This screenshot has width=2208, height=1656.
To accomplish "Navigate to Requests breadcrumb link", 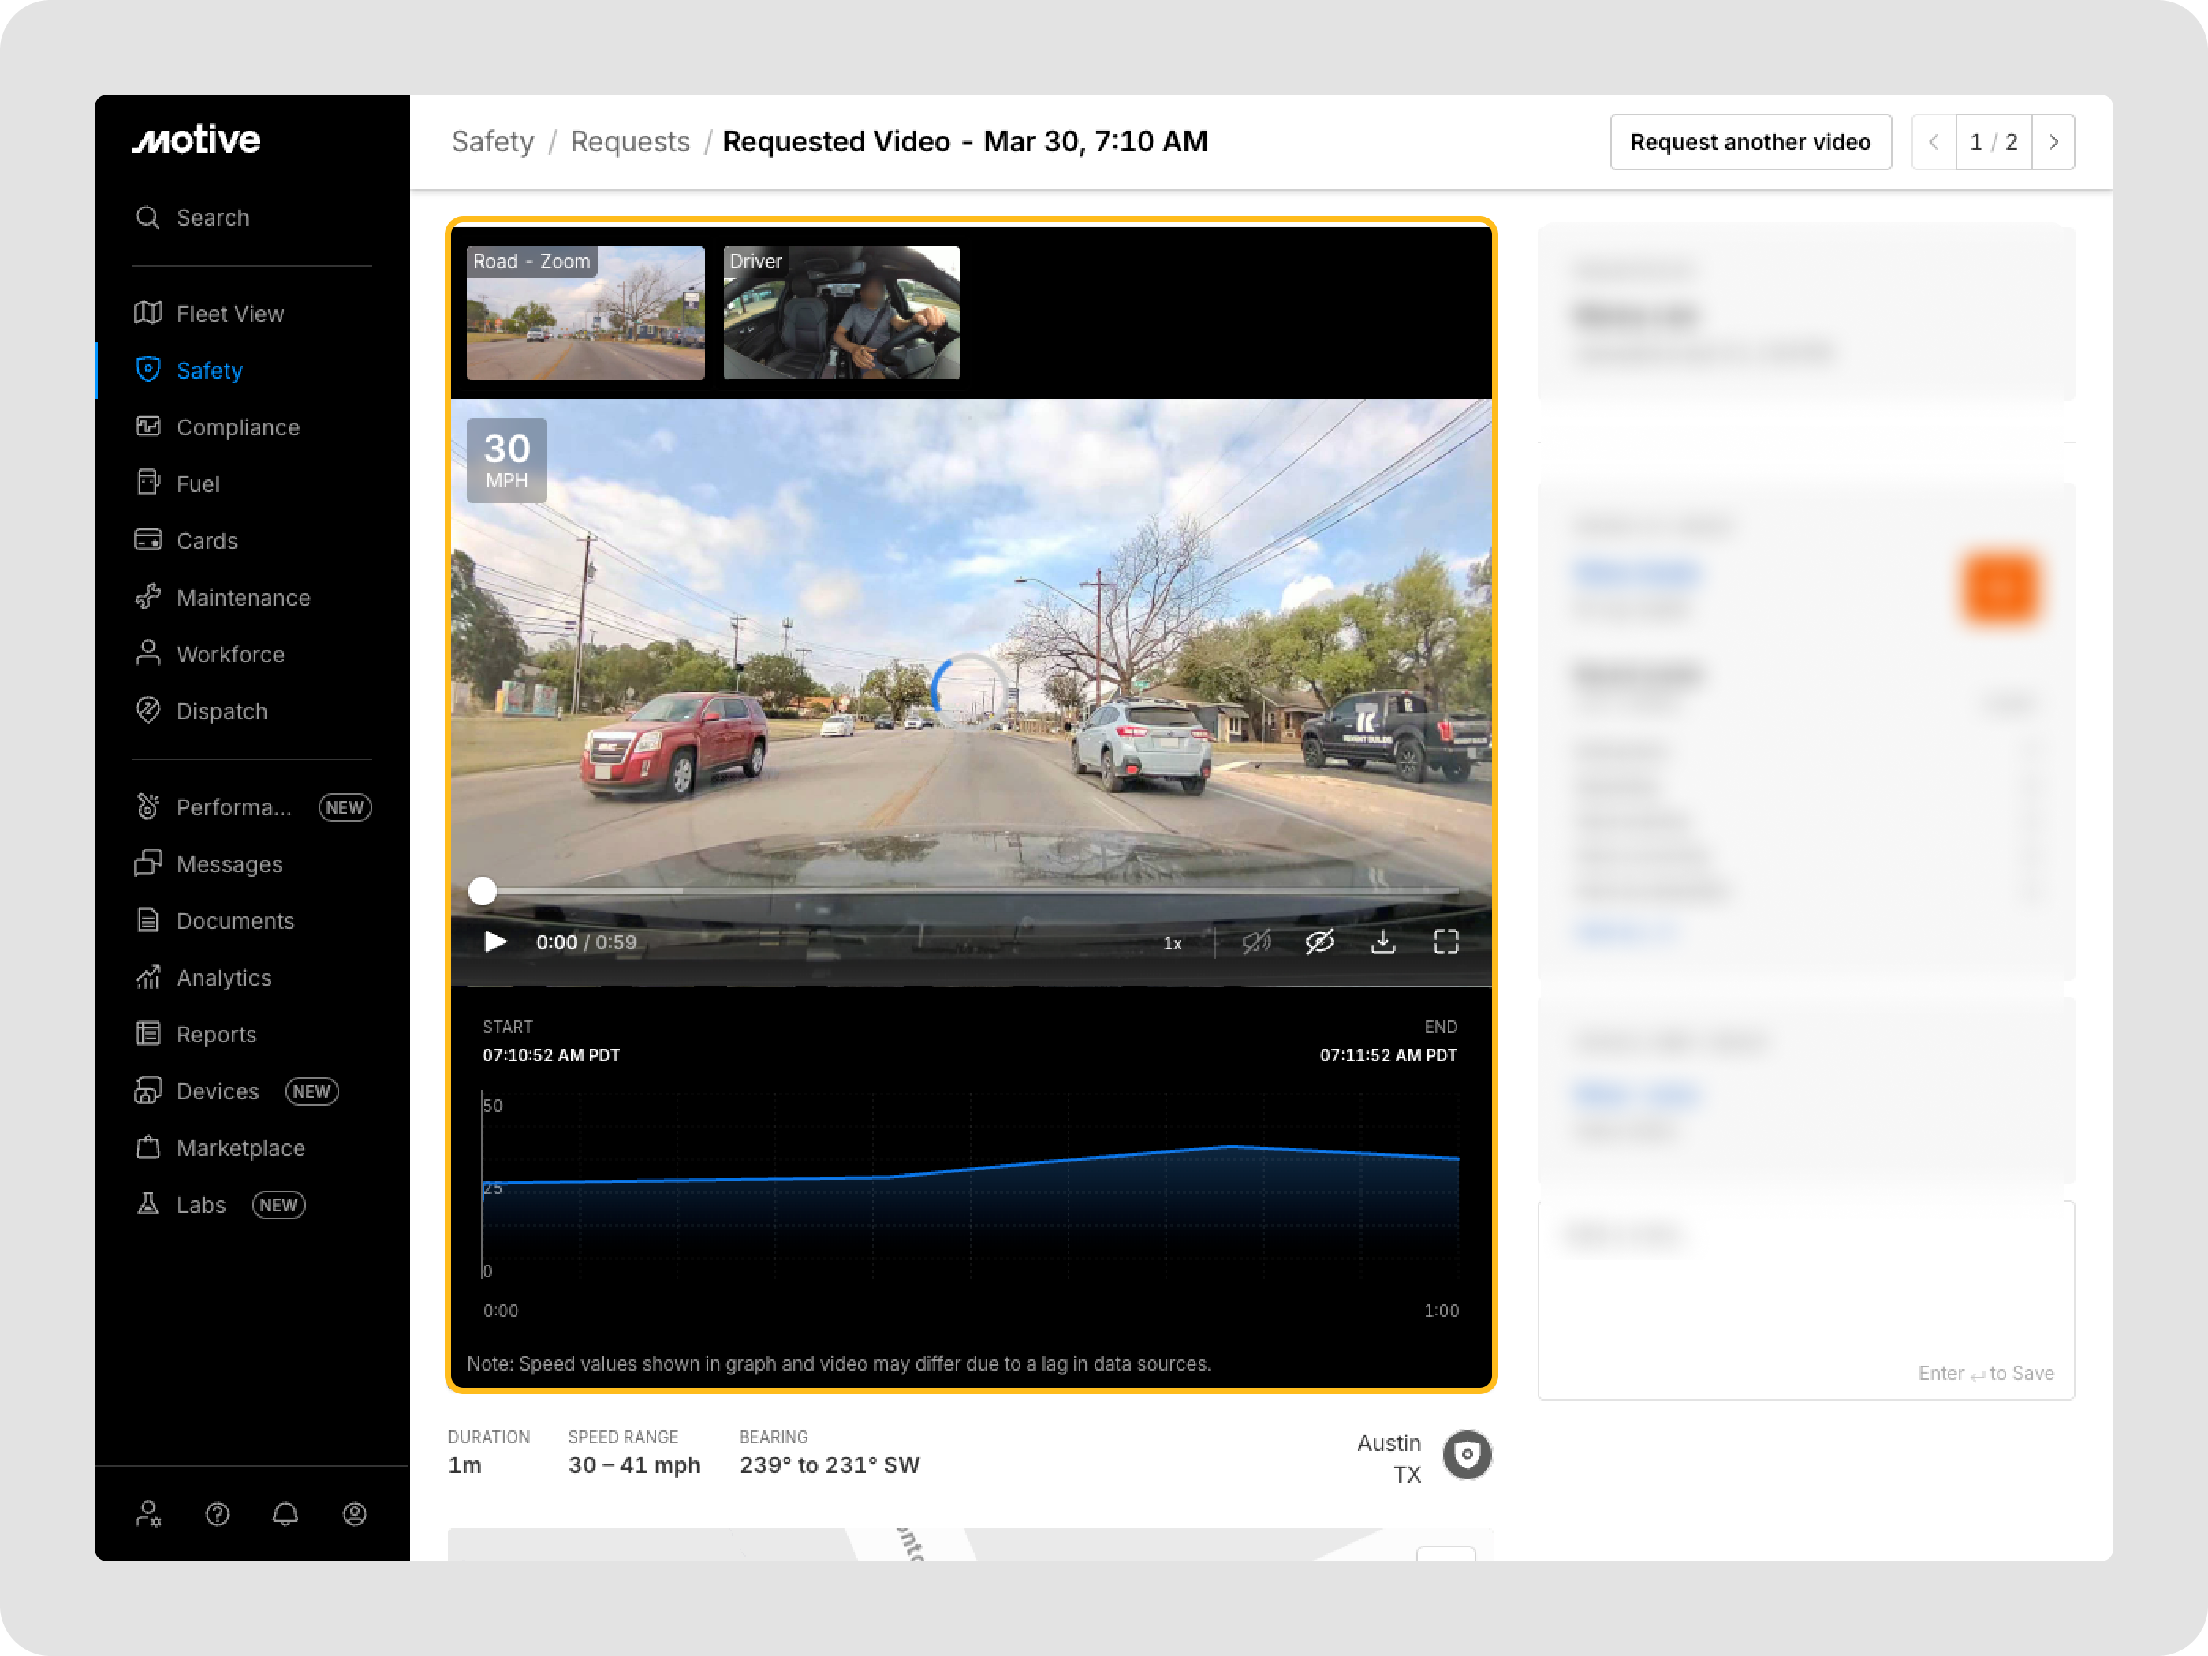I will [x=630, y=142].
